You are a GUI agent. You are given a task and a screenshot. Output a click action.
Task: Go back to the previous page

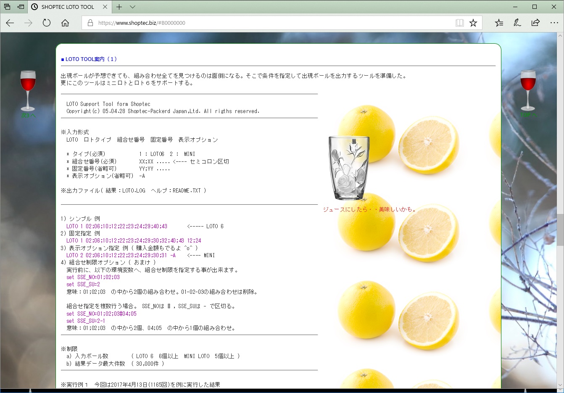(x=10, y=23)
